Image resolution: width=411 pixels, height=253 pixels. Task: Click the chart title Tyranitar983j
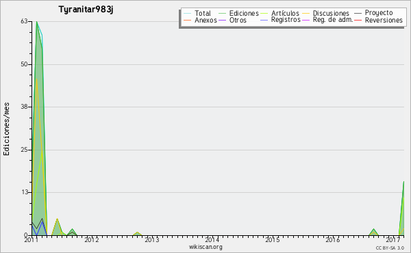tap(86, 10)
